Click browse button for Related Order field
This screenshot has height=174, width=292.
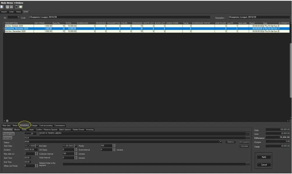(248, 164)
